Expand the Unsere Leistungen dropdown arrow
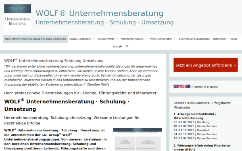This screenshot has height=151, width=242. [94, 39]
